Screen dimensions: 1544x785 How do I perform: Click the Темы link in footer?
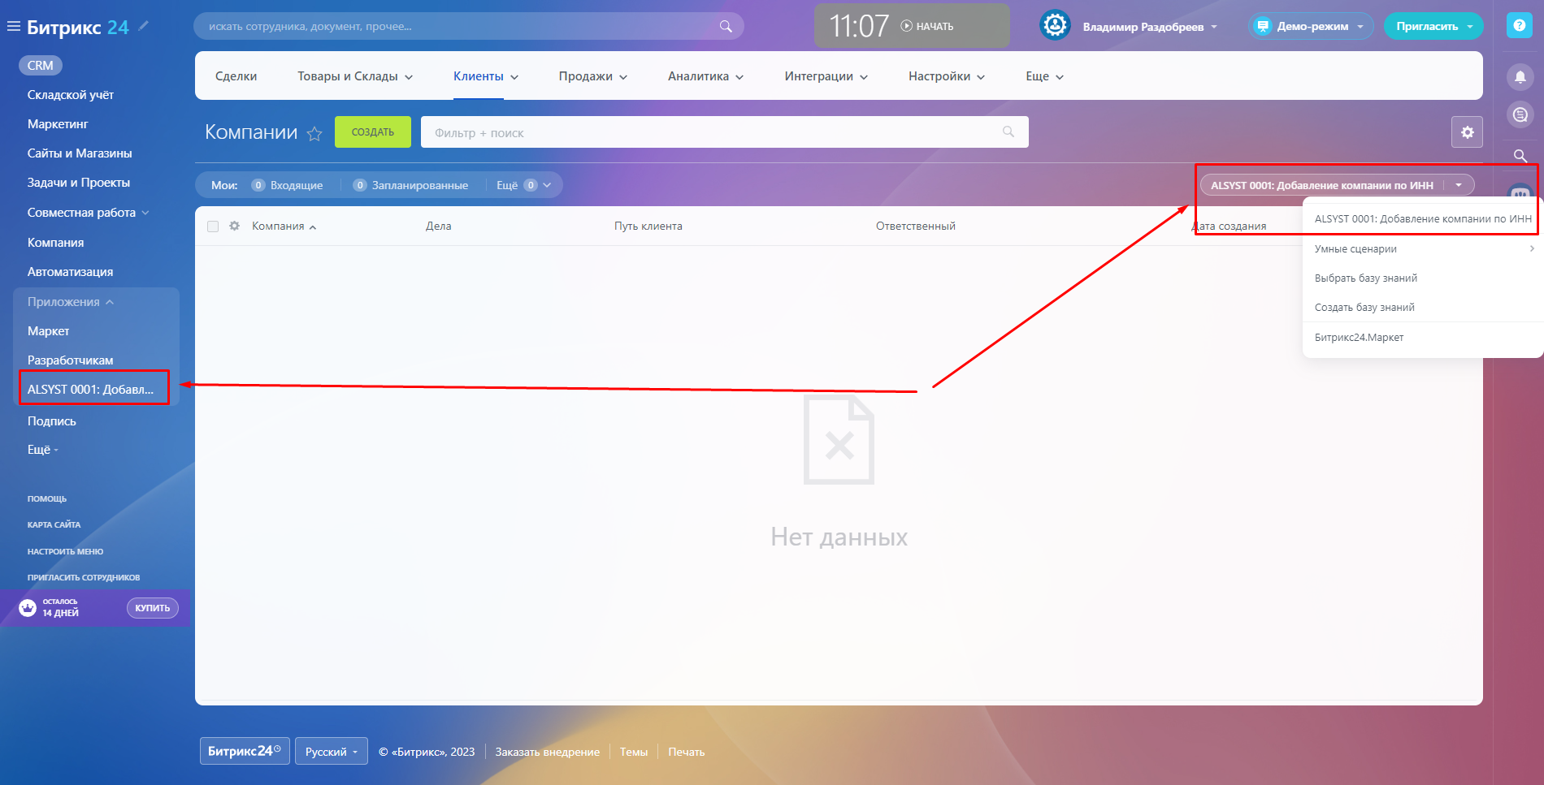click(634, 752)
